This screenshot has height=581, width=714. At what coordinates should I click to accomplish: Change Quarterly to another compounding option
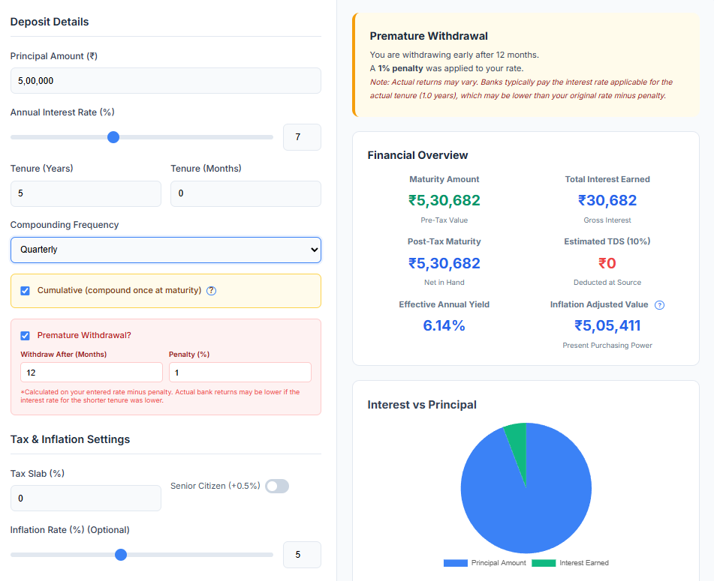point(165,250)
